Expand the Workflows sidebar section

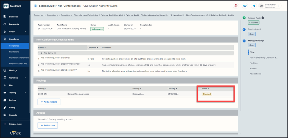pyautogui.click(x=25, y=78)
